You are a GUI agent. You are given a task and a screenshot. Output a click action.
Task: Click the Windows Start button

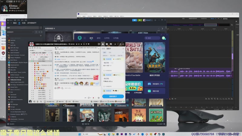click(x=80, y=134)
